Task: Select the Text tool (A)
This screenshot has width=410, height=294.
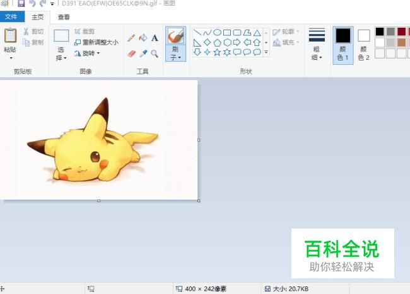Action: pyautogui.click(x=155, y=38)
